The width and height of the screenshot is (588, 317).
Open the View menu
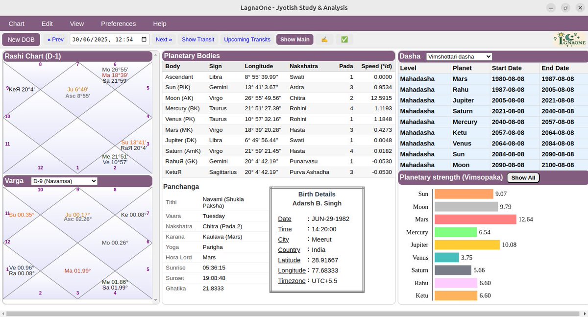point(77,23)
